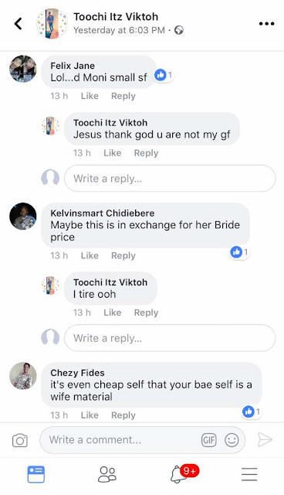This screenshot has width=284, height=495.
Task: Open the three-dots post options menu
Action: coord(266,24)
